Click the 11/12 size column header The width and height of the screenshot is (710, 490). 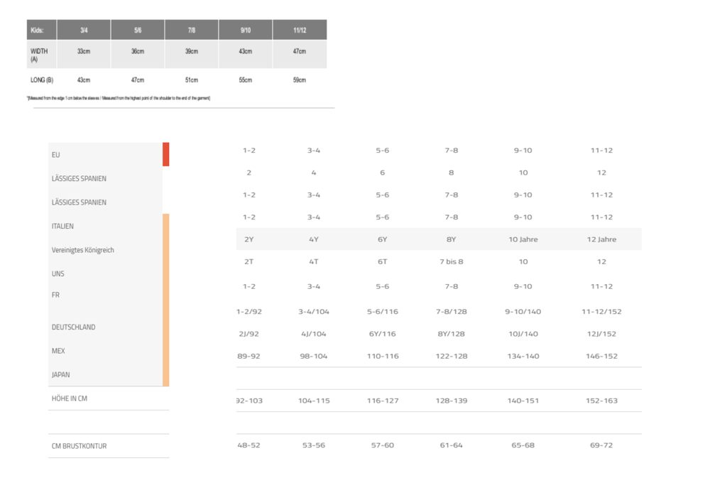(x=300, y=30)
